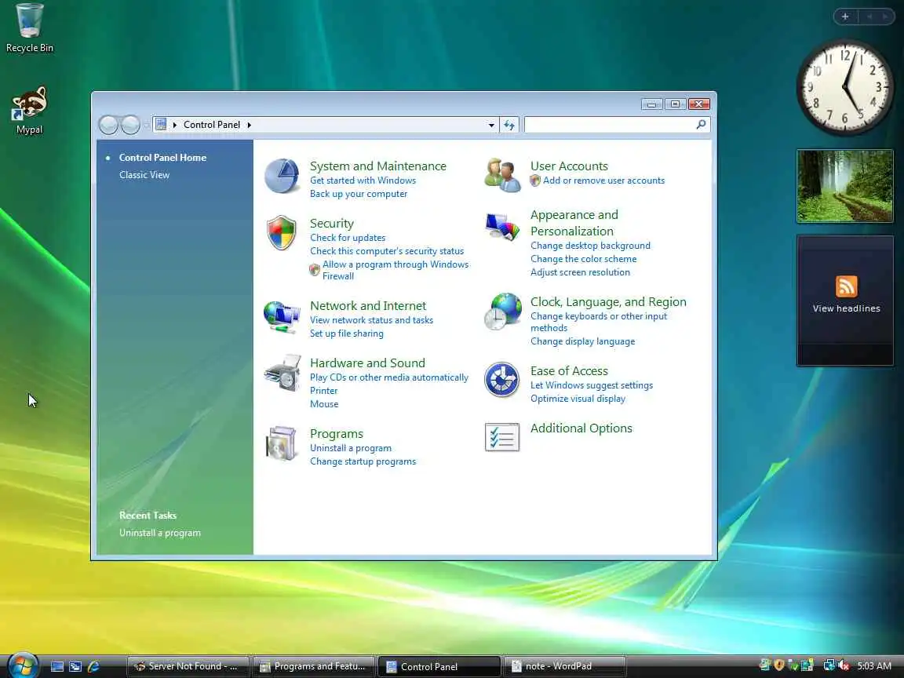
Task: Click Add or remove user accounts link
Action: coord(603,180)
